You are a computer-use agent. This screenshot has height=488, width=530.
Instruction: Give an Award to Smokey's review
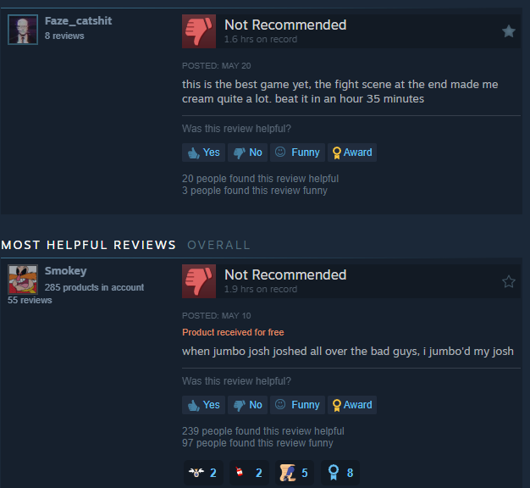click(x=352, y=405)
